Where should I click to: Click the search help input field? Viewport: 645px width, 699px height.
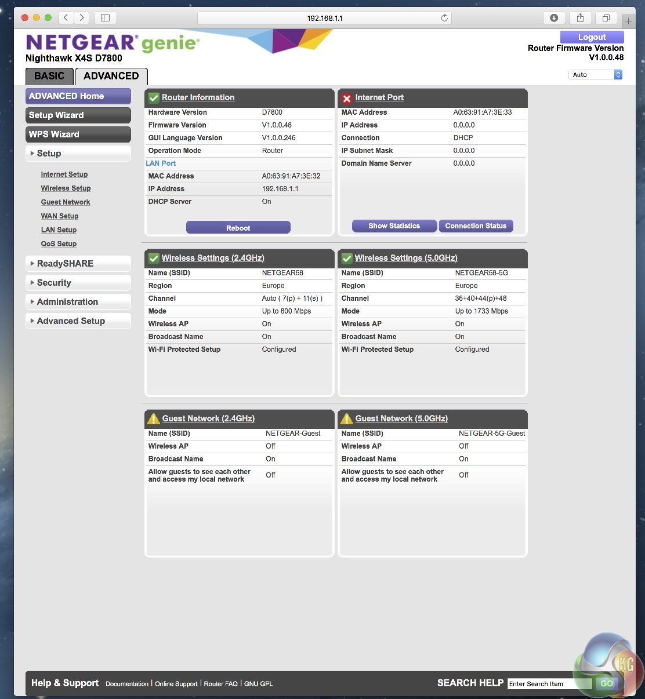coord(550,684)
